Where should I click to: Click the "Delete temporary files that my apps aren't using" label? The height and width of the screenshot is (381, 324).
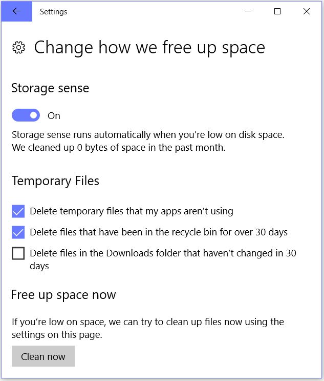coord(132,211)
